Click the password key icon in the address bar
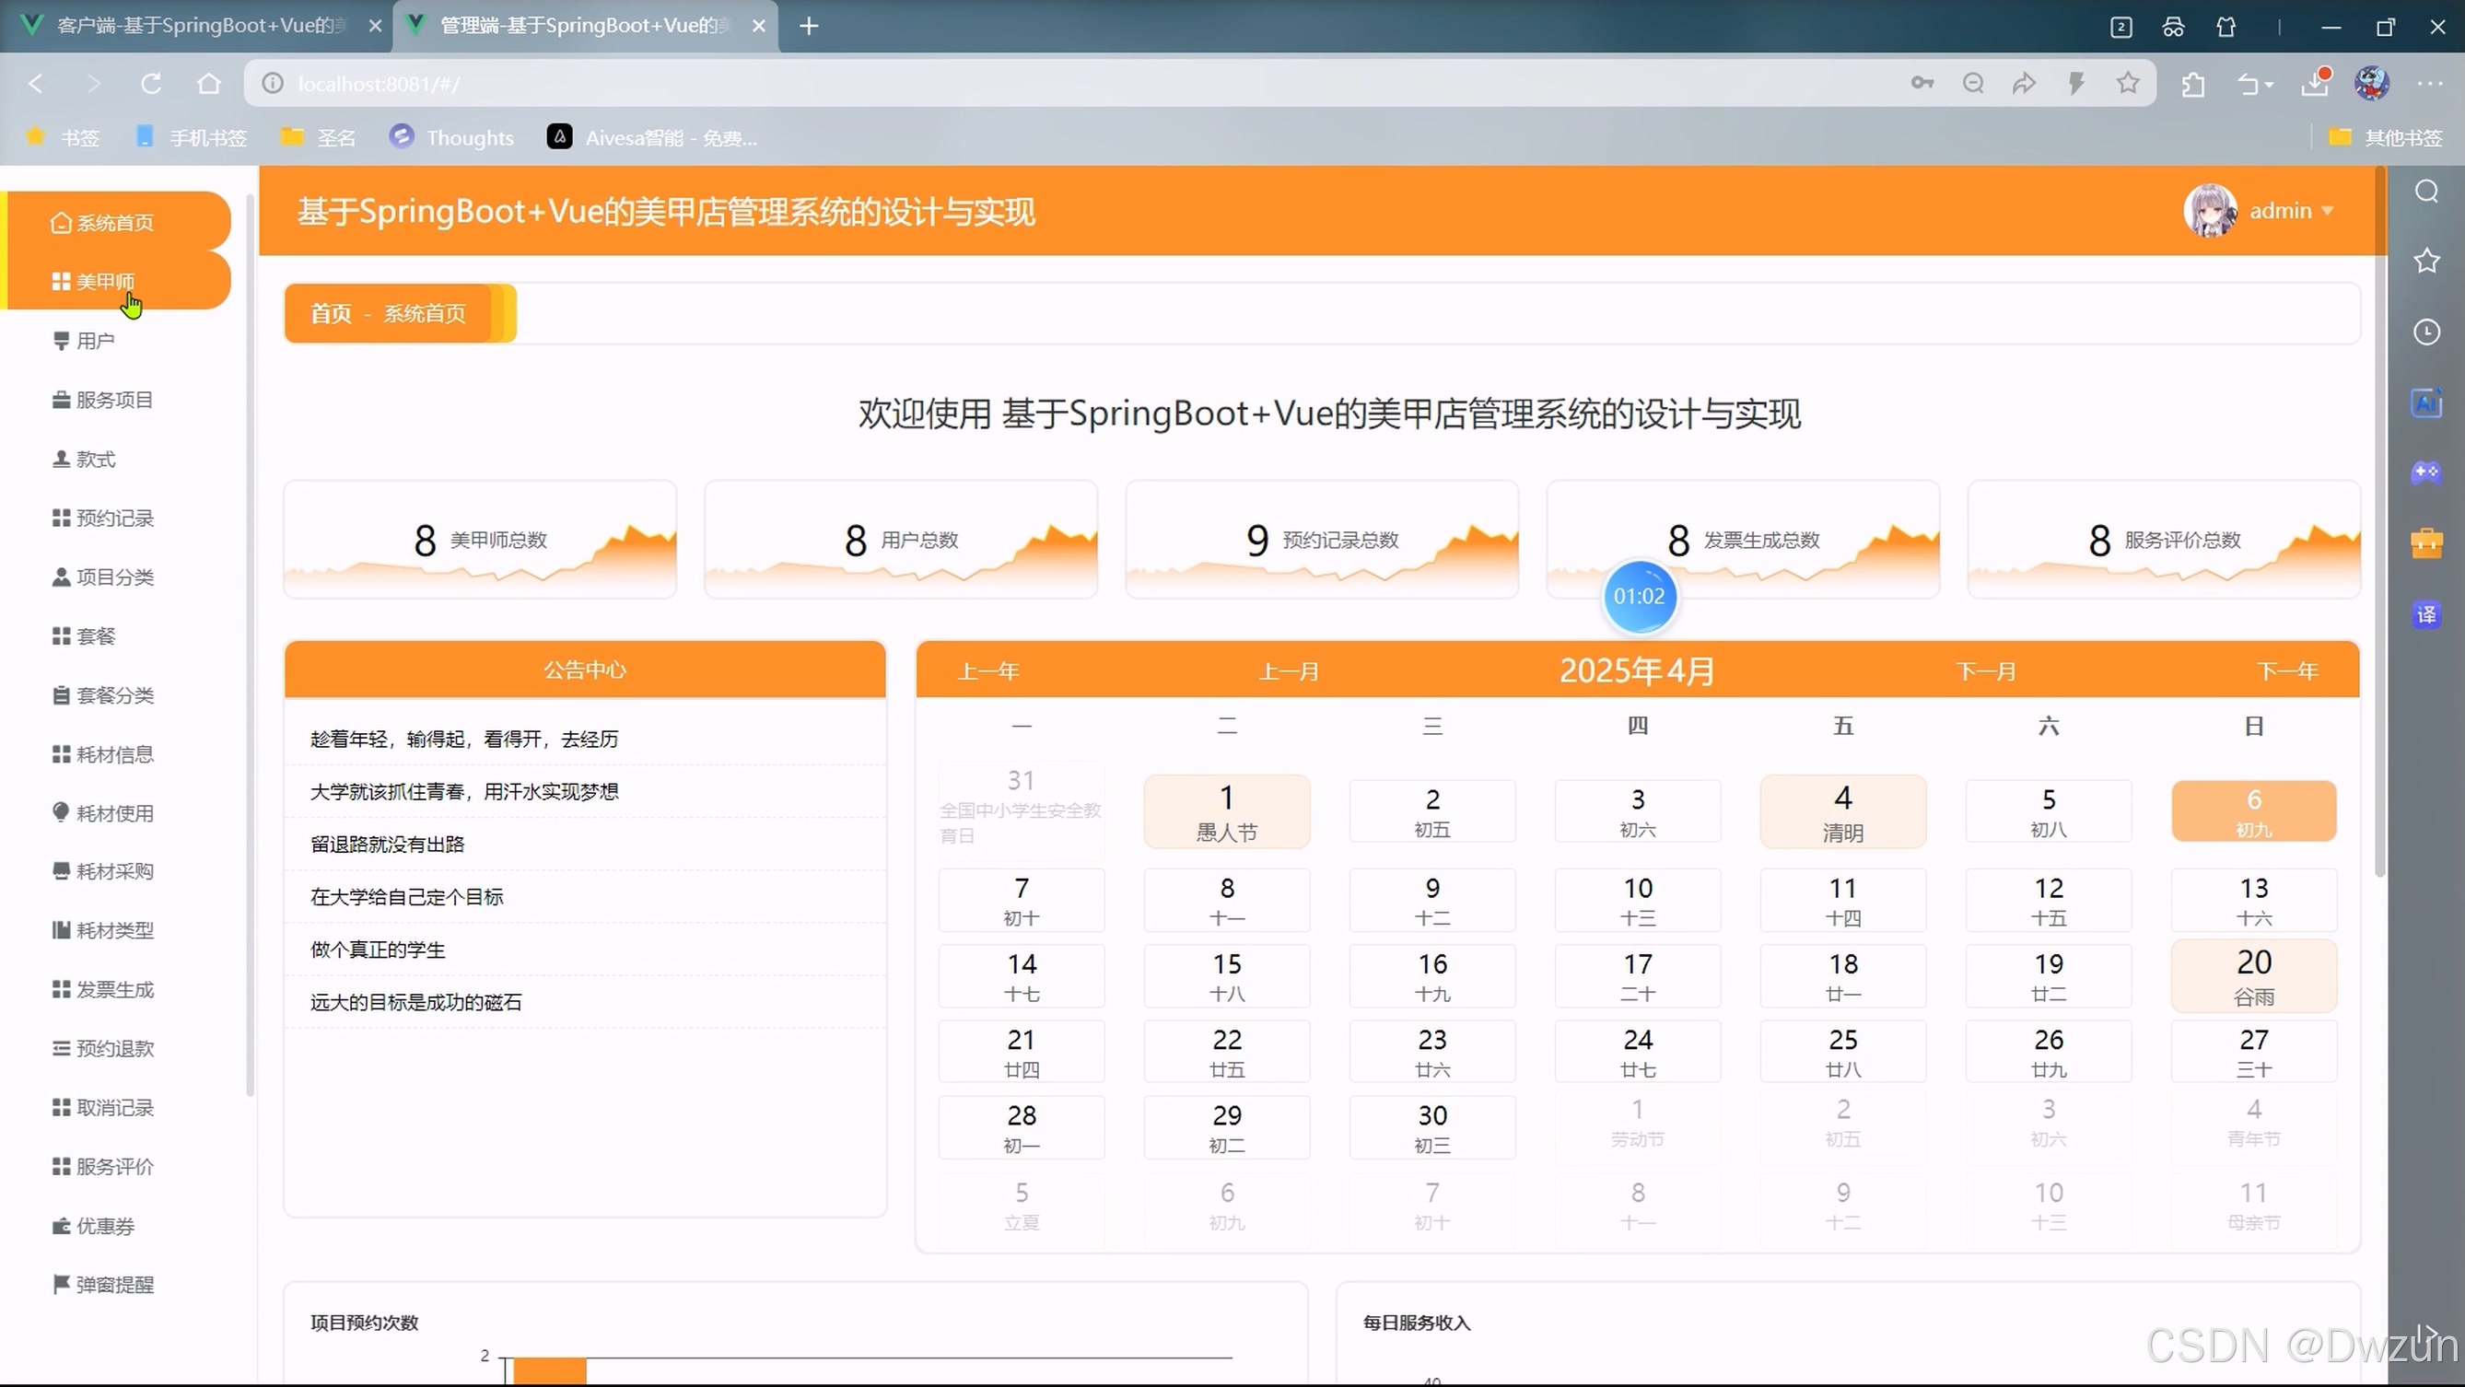The height and width of the screenshot is (1387, 2465). click(x=1922, y=84)
